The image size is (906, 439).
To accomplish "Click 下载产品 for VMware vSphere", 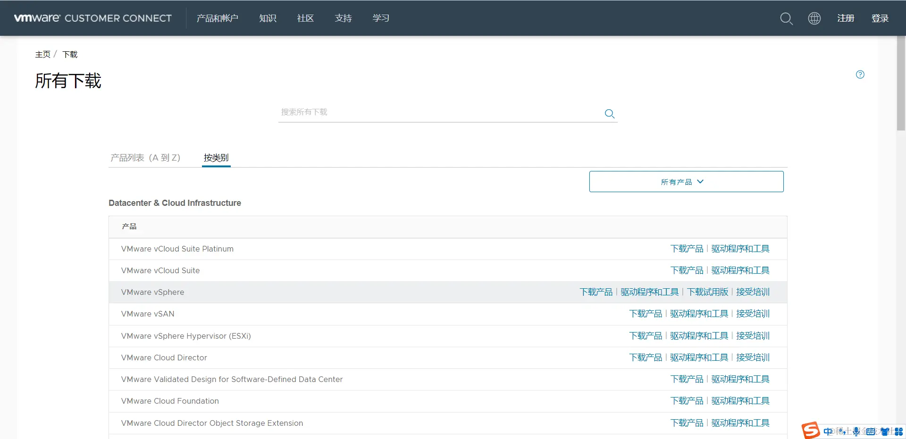I will pyautogui.click(x=596, y=292).
